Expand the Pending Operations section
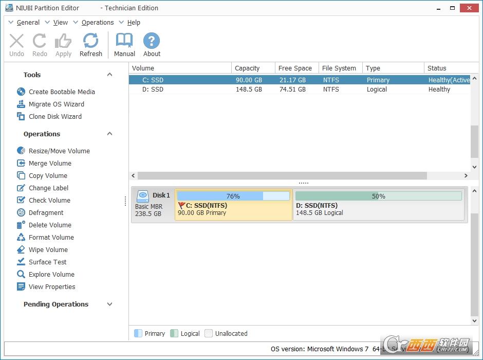The image size is (483, 360). (109, 304)
